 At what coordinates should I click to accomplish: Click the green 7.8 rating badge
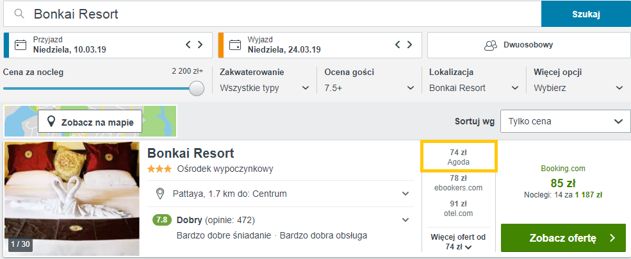162,221
